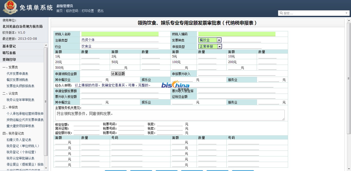Click the 50元 quantity input
This screenshot has width=351, height=171.
click(x=151, y=62)
